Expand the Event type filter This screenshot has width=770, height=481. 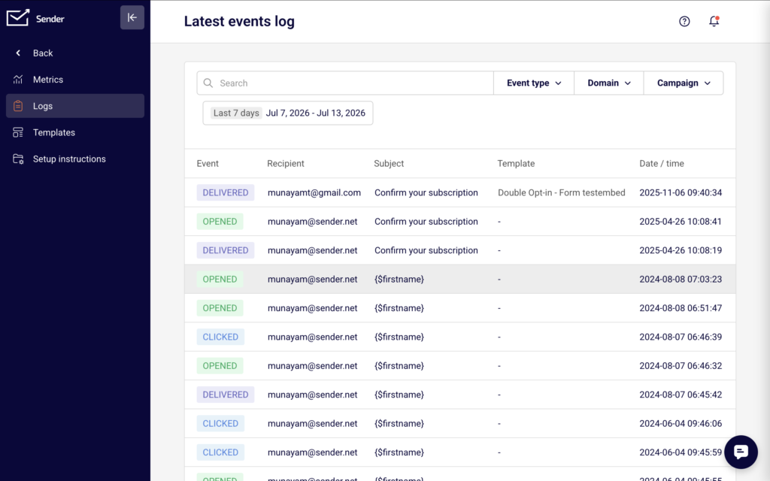tap(534, 83)
